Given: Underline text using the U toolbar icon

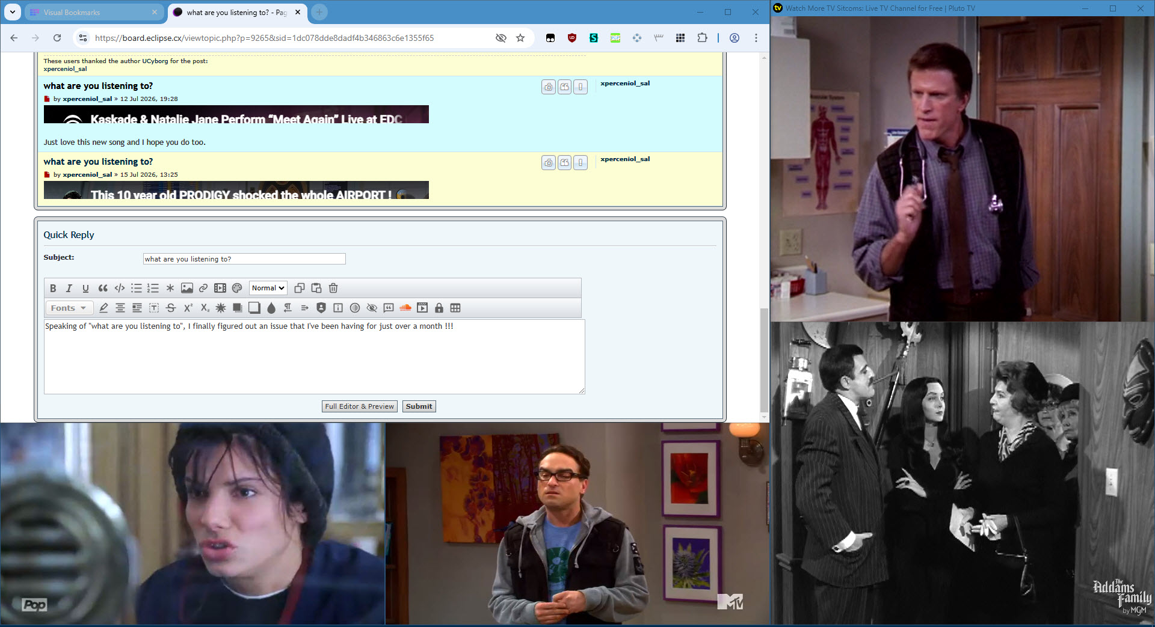Looking at the screenshot, I should tap(85, 288).
